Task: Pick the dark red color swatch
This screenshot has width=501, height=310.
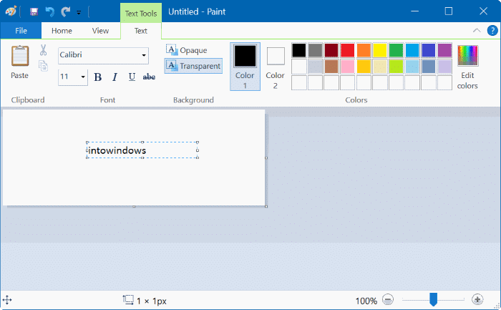Action: (x=331, y=50)
